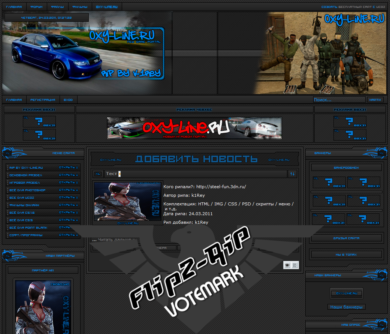390x334 pixels.
Task: Click first-row right Банерообмен 88x31 placeholder
Action: point(364,182)
